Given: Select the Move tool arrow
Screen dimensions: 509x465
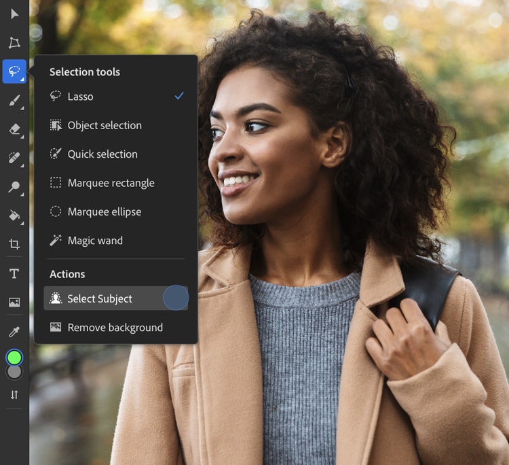Looking at the screenshot, I should coord(14,14).
